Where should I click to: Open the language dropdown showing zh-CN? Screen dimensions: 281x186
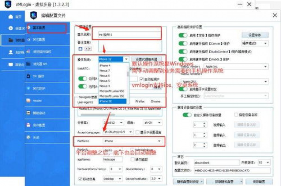[152, 123]
